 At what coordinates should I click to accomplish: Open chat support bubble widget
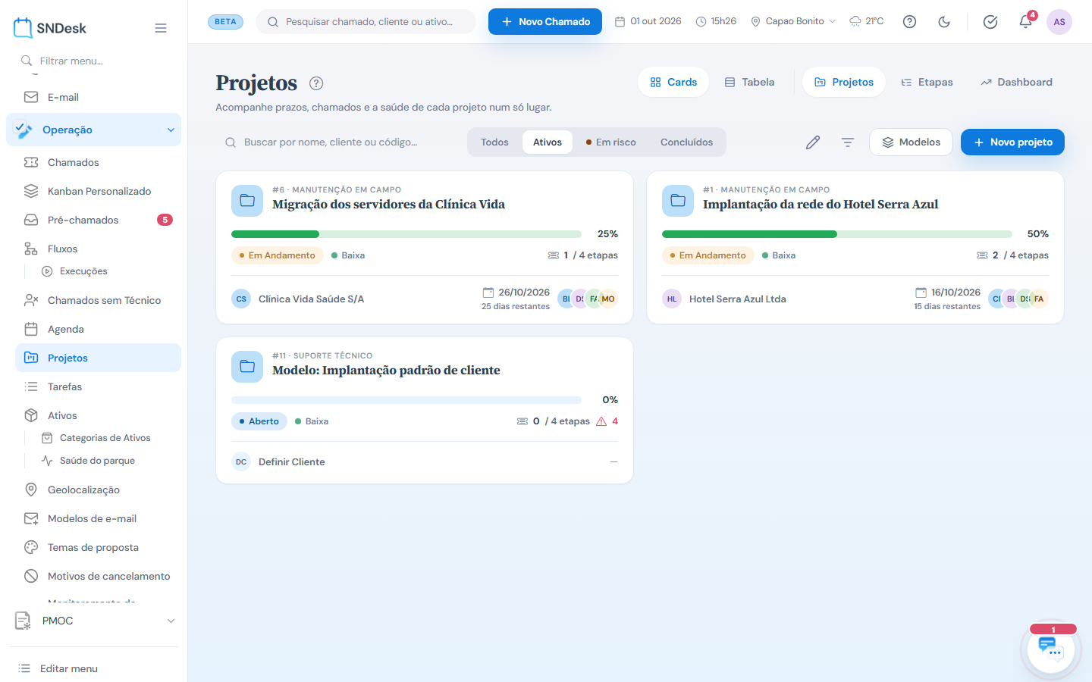tap(1051, 649)
